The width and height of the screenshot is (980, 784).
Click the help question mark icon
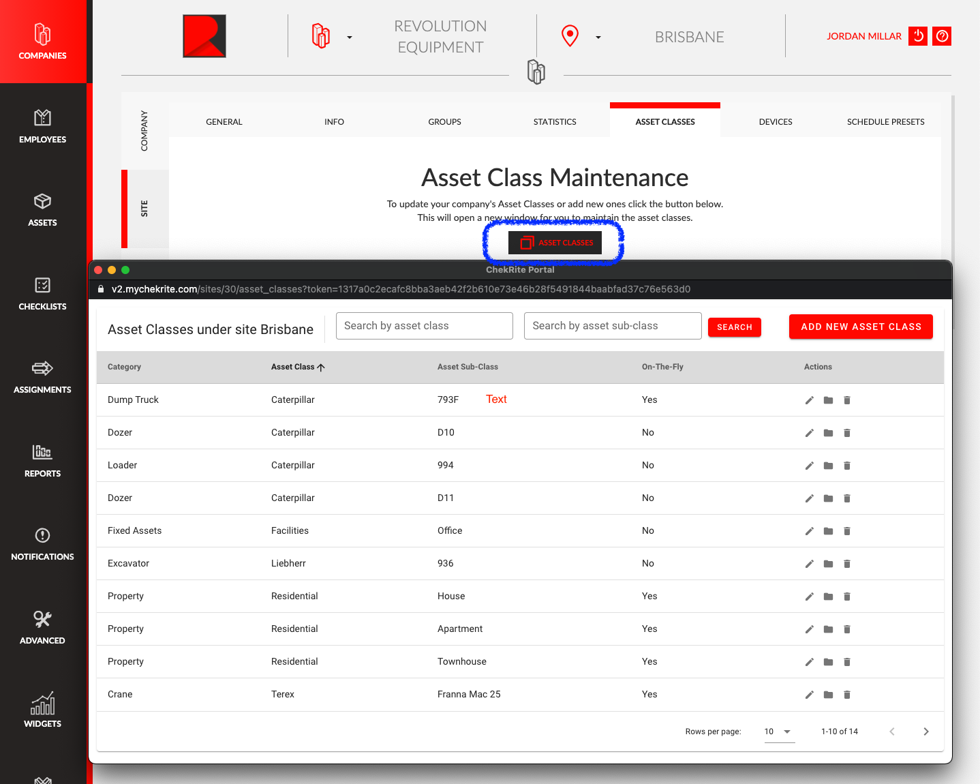coord(943,36)
